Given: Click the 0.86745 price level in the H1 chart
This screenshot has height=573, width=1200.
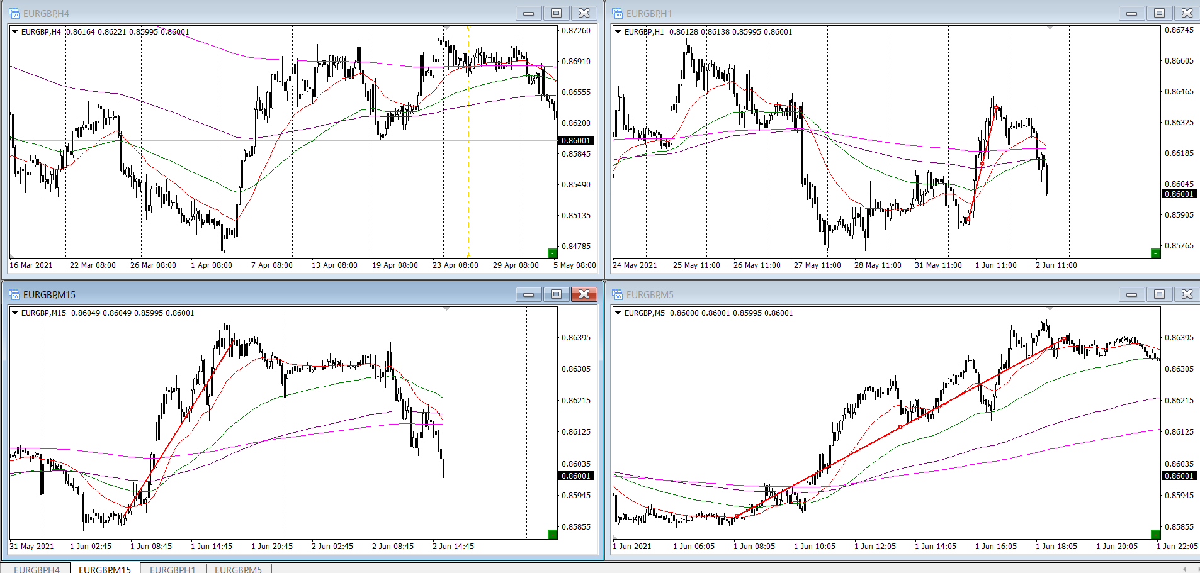Looking at the screenshot, I should click(1179, 30).
